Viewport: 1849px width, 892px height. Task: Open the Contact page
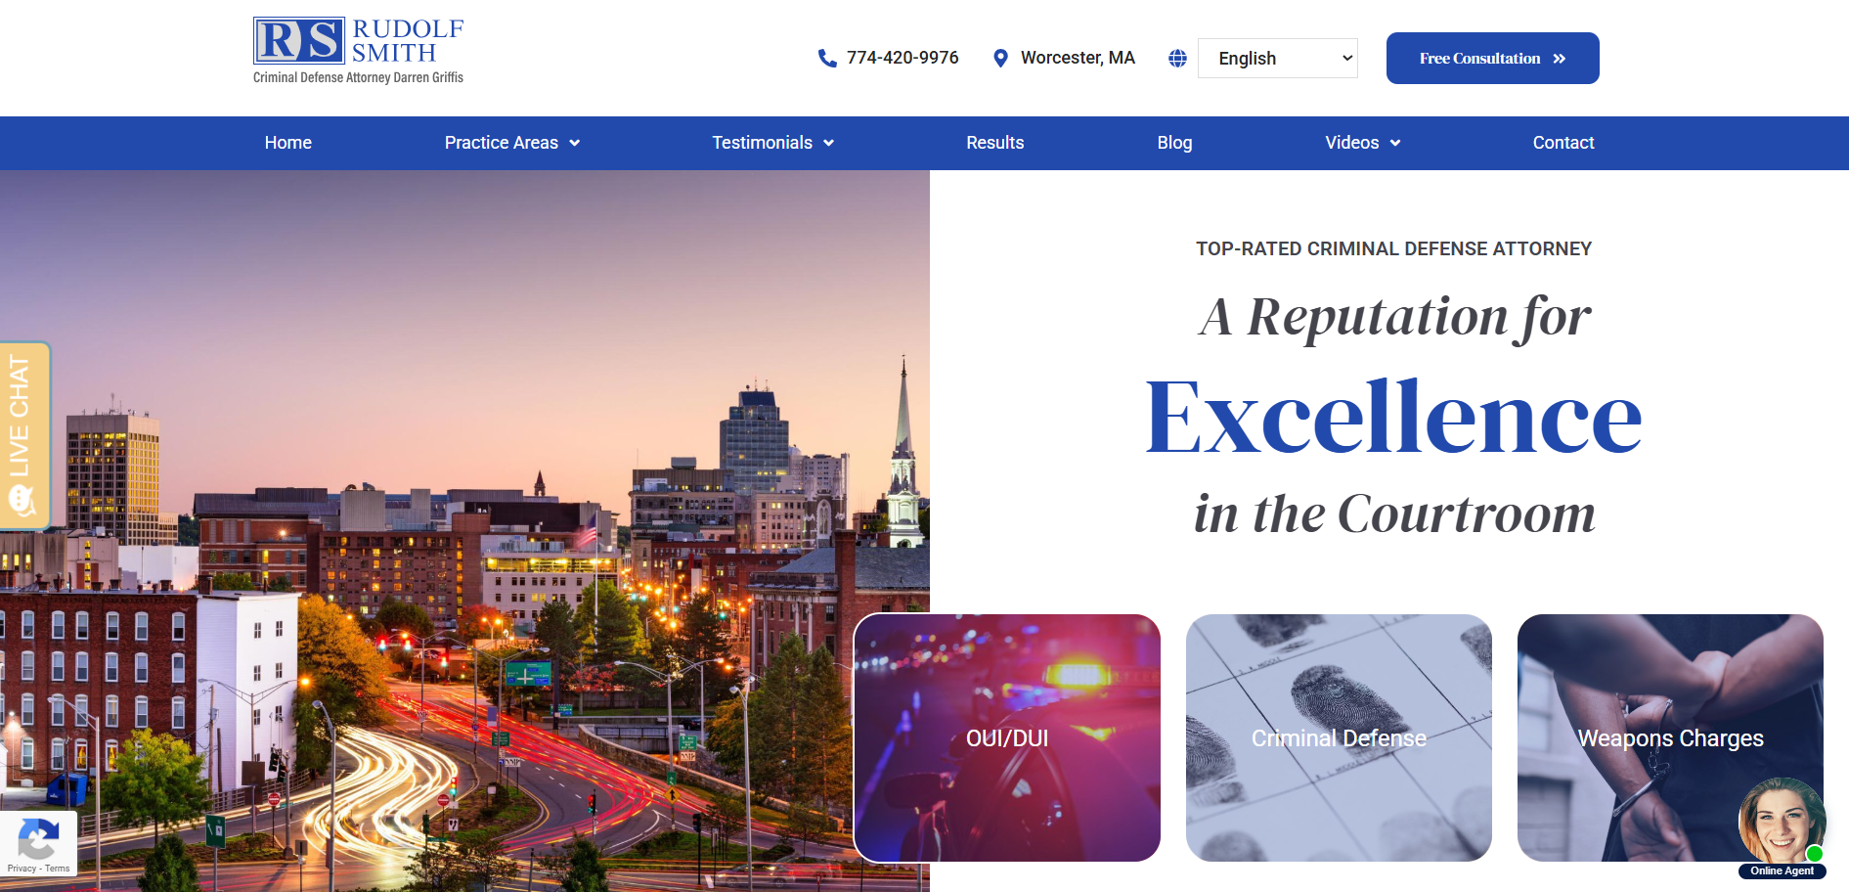tap(1563, 143)
